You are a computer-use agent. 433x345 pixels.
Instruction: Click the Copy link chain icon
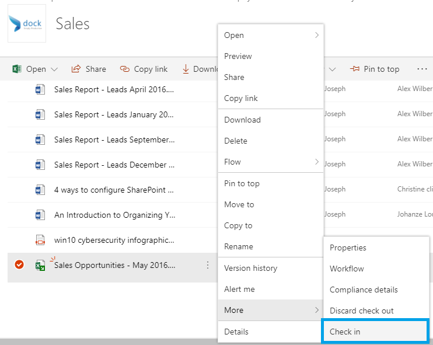click(x=124, y=69)
